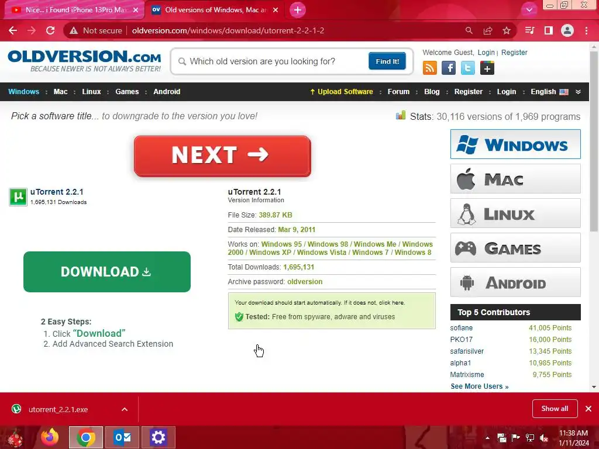Open the Games category sidebar button
The height and width of the screenshot is (449, 599).
(x=515, y=248)
